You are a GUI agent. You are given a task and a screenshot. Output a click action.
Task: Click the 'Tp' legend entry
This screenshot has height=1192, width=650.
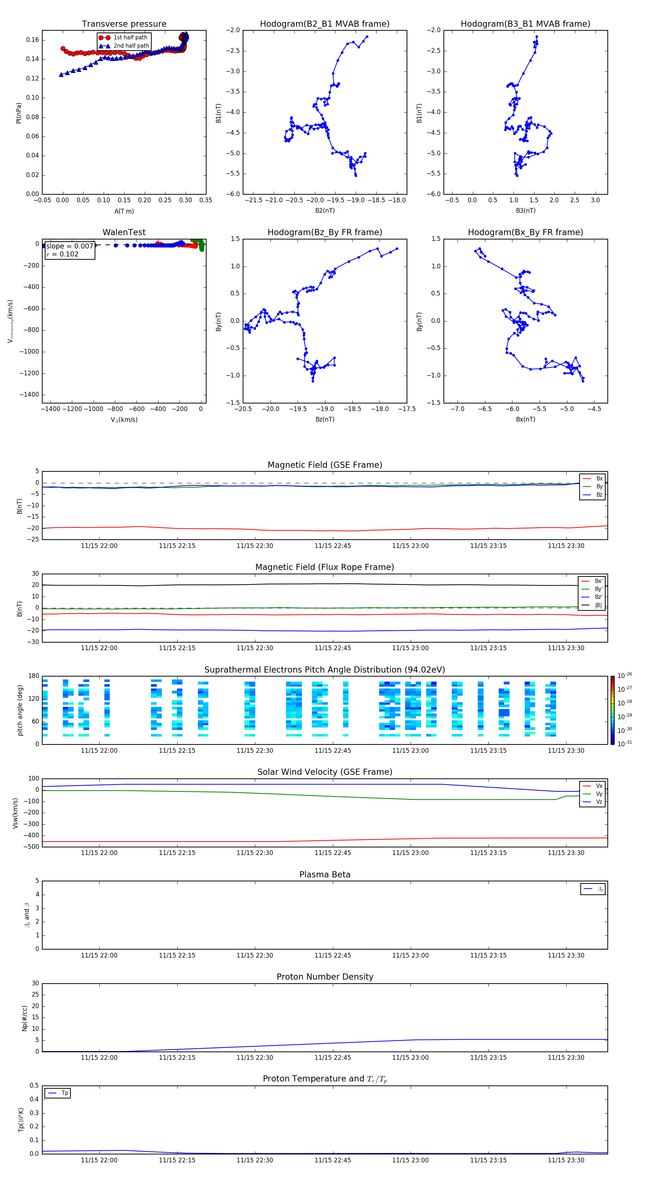pos(58,1093)
